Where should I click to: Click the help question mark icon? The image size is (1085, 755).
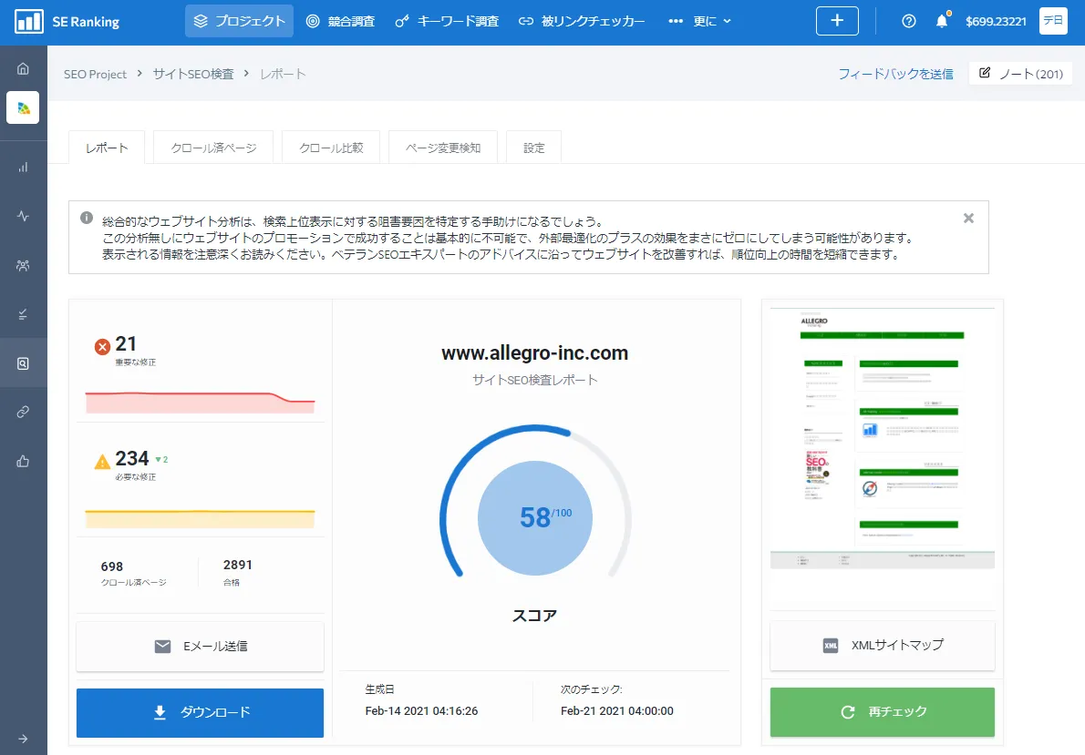point(908,22)
